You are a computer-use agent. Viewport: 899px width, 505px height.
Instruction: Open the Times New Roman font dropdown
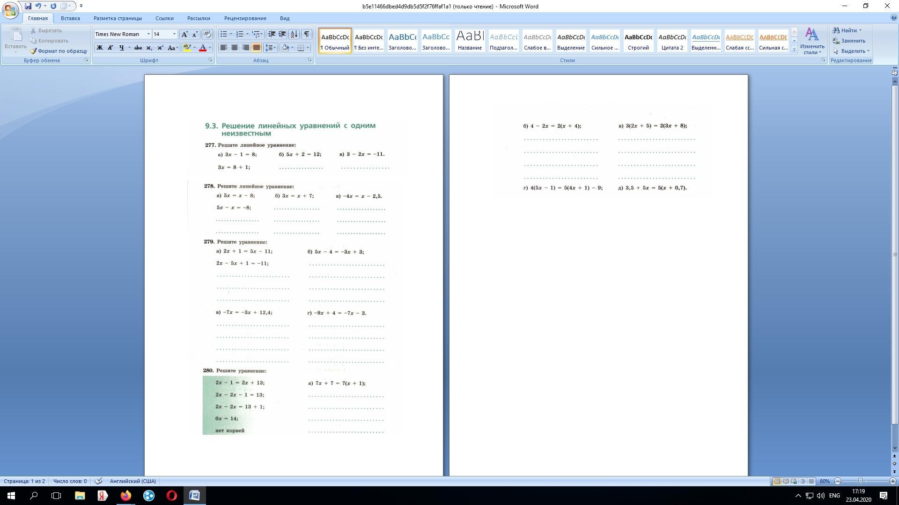tap(148, 34)
